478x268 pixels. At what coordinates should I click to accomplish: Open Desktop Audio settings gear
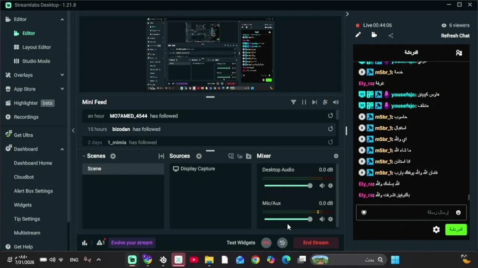tap(330, 186)
